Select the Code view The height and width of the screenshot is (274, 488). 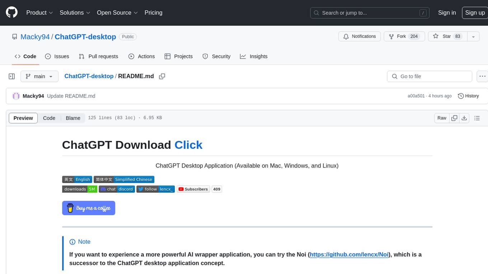[49, 118]
